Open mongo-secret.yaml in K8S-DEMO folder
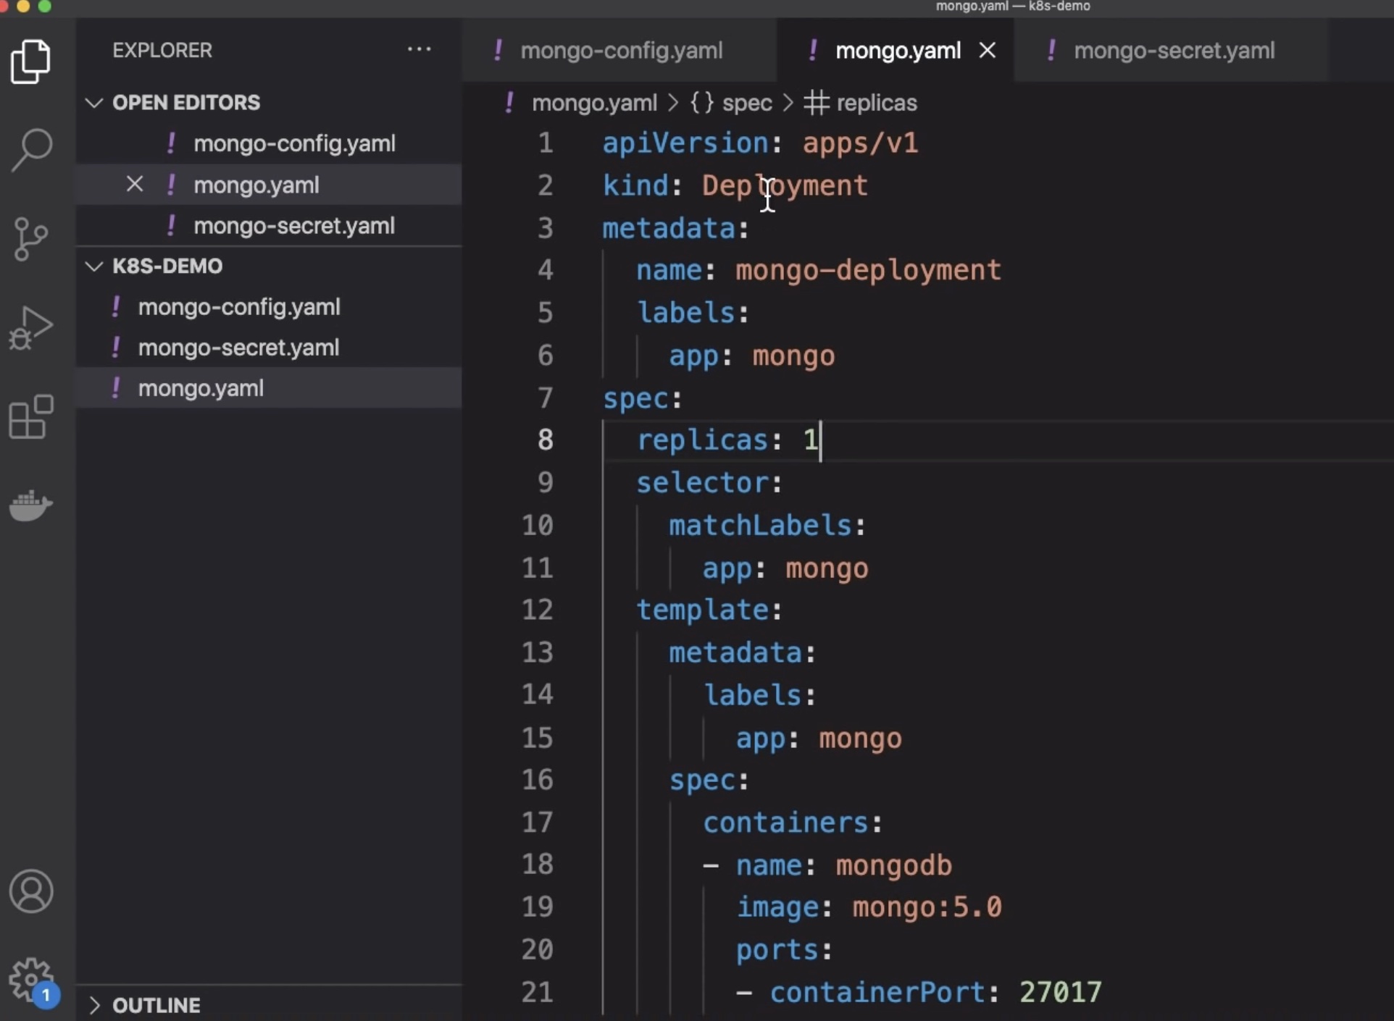 point(269,348)
